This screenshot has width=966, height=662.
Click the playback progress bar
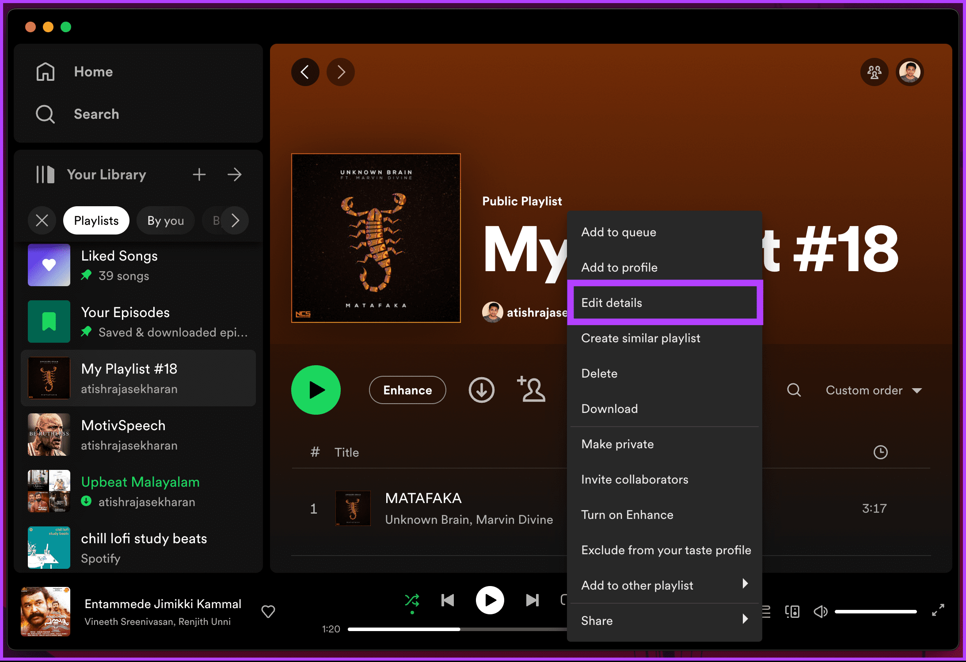pos(457,629)
